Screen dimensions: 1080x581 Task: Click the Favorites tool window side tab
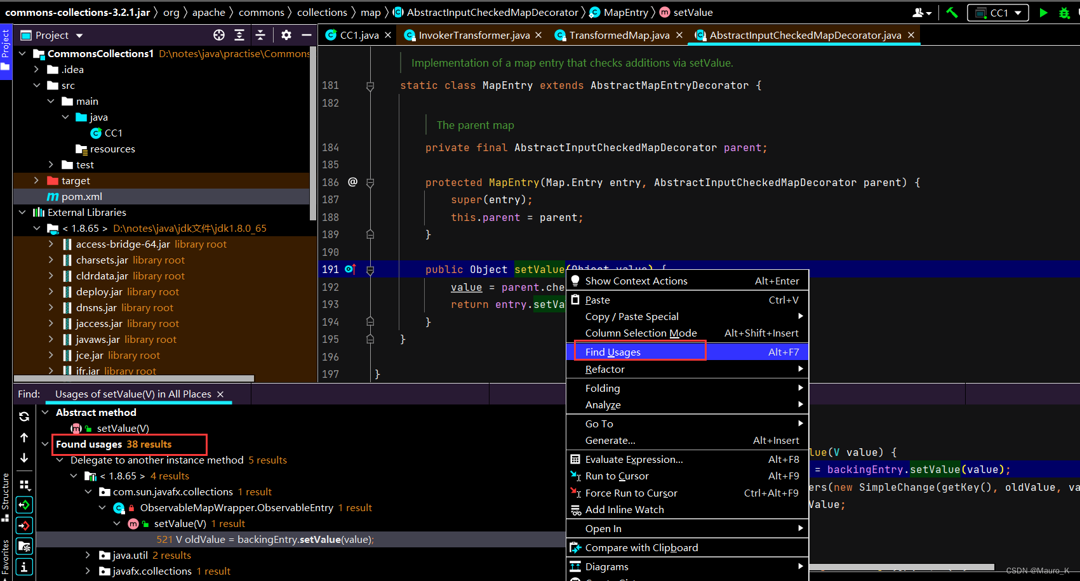coord(6,559)
